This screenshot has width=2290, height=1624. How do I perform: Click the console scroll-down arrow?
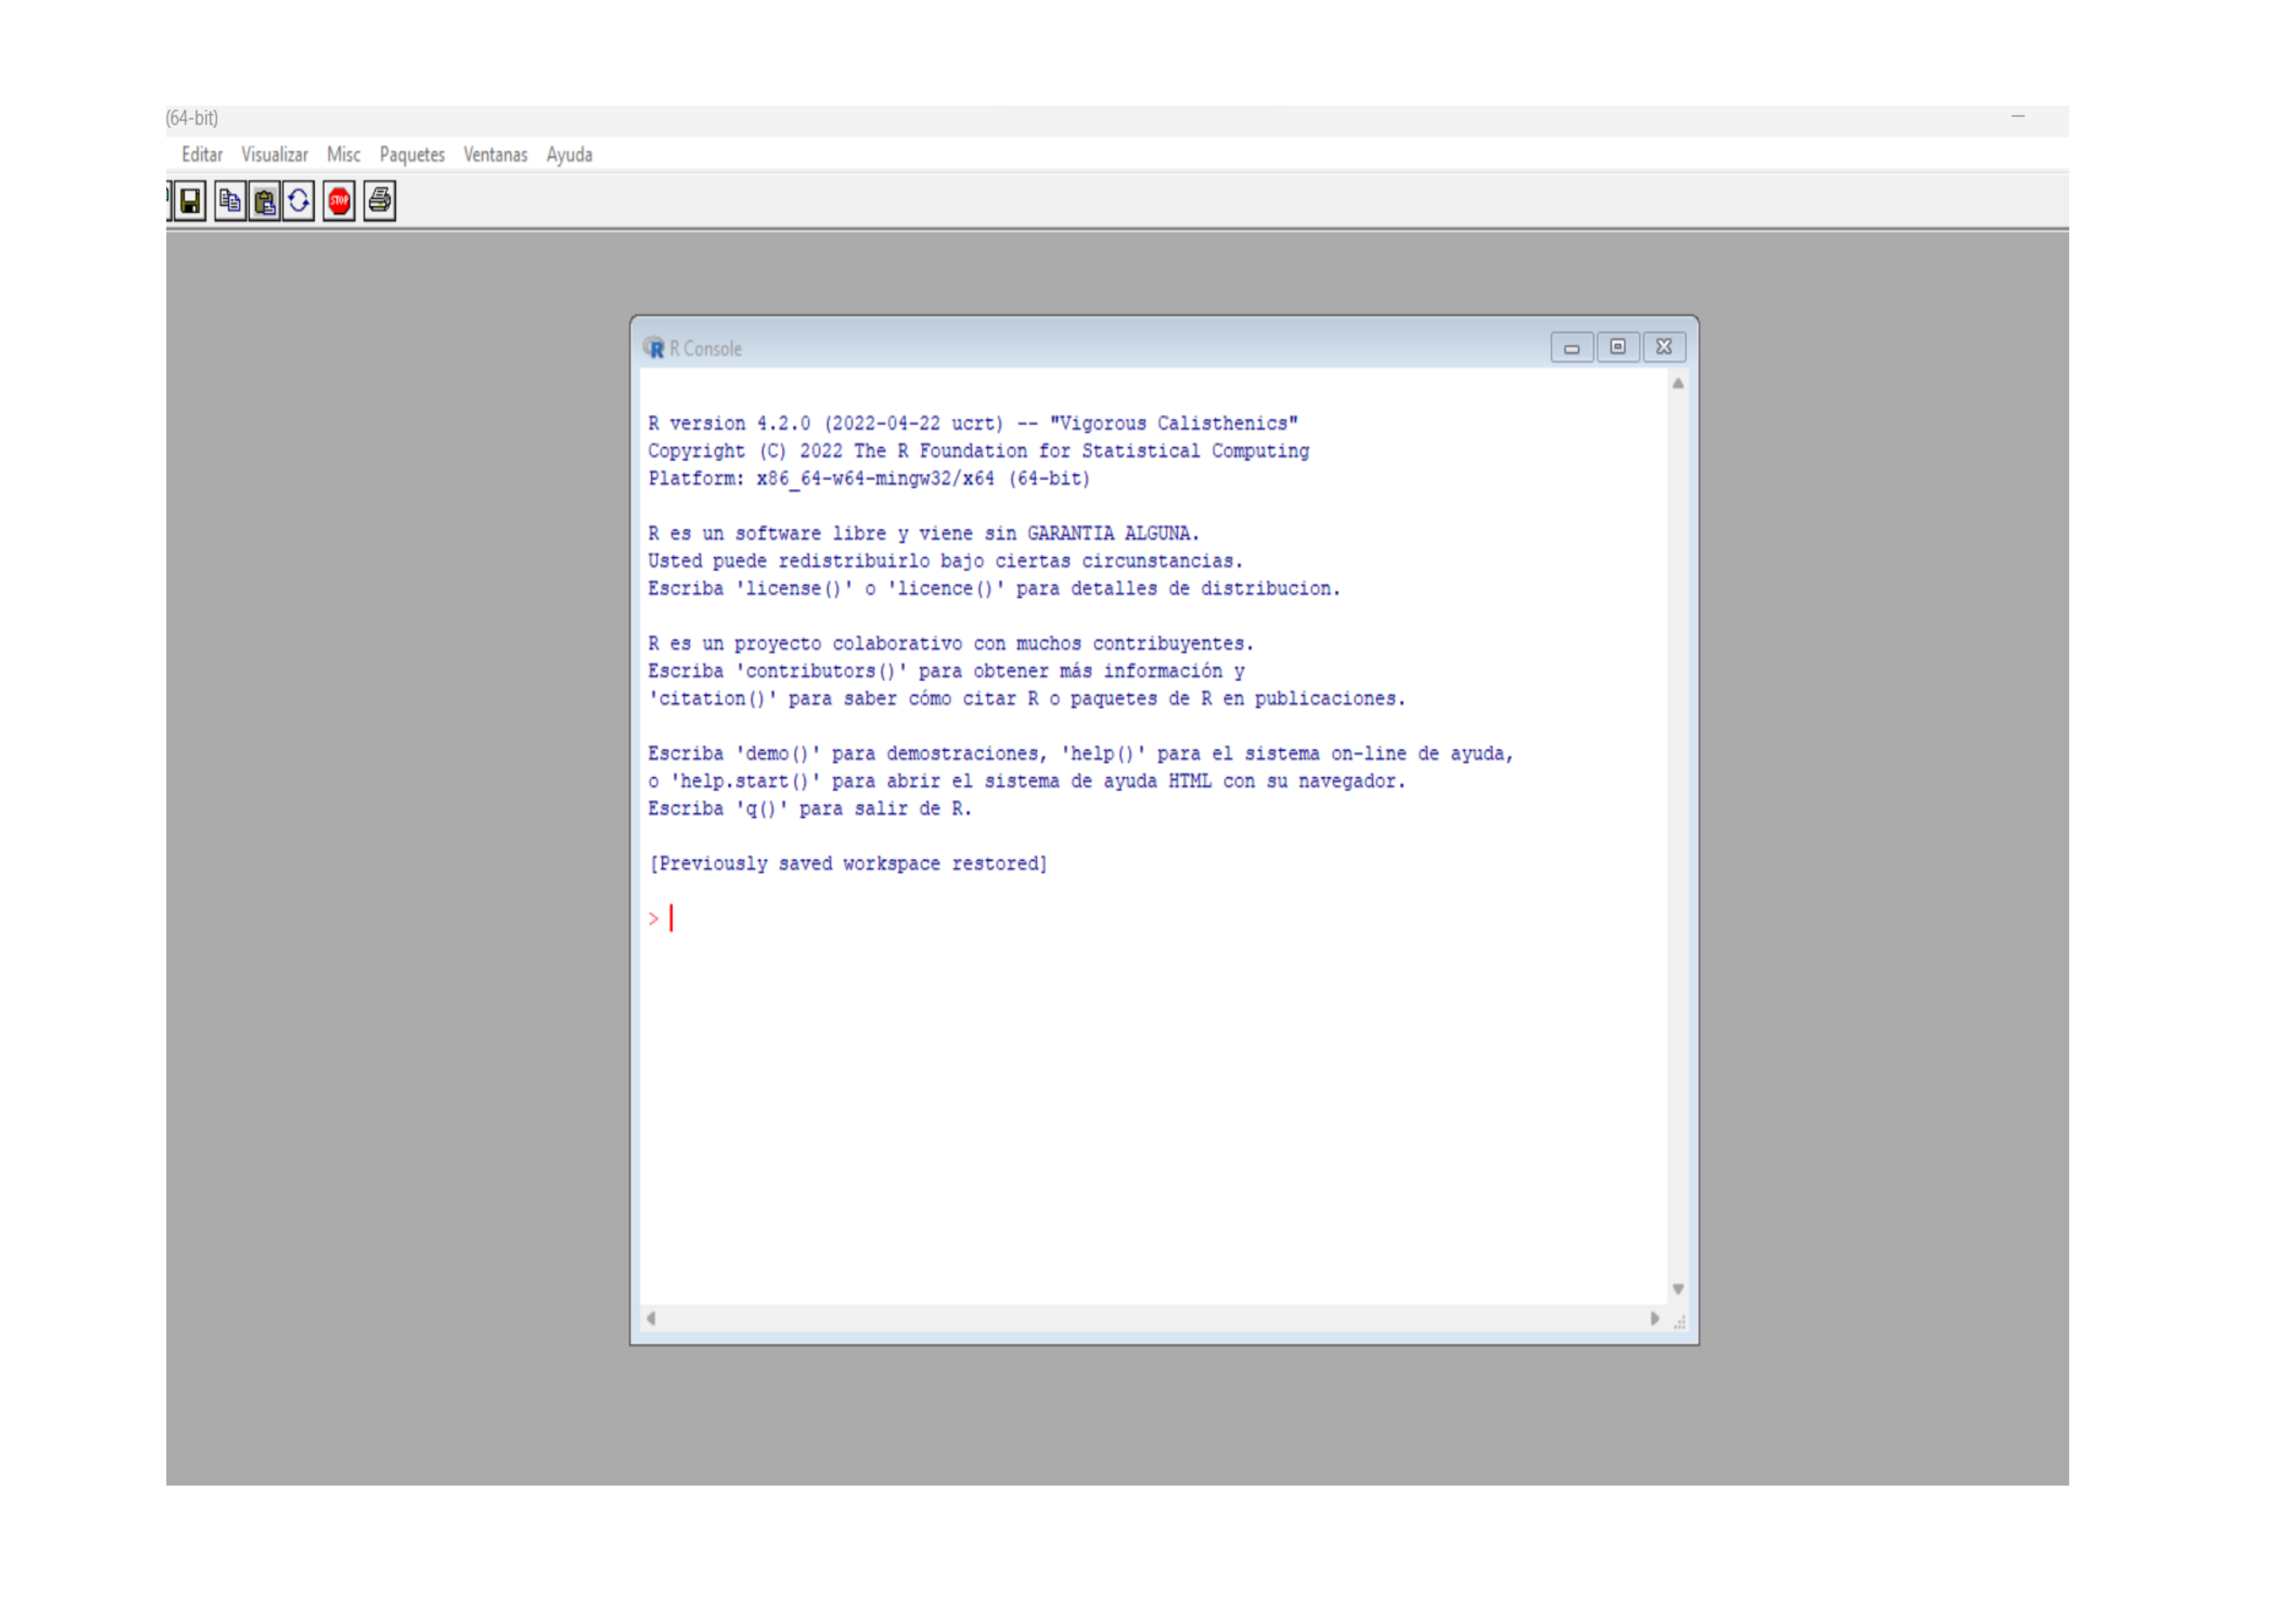(x=1678, y=1289)
